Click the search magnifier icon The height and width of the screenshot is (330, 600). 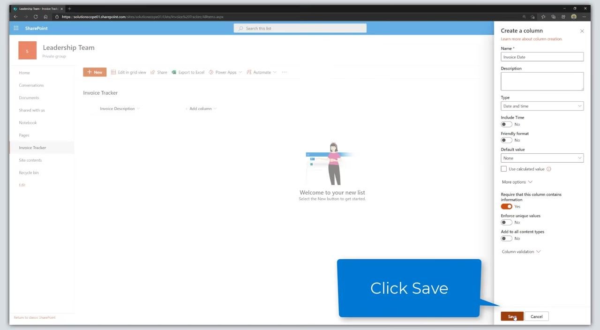(241, 29)
